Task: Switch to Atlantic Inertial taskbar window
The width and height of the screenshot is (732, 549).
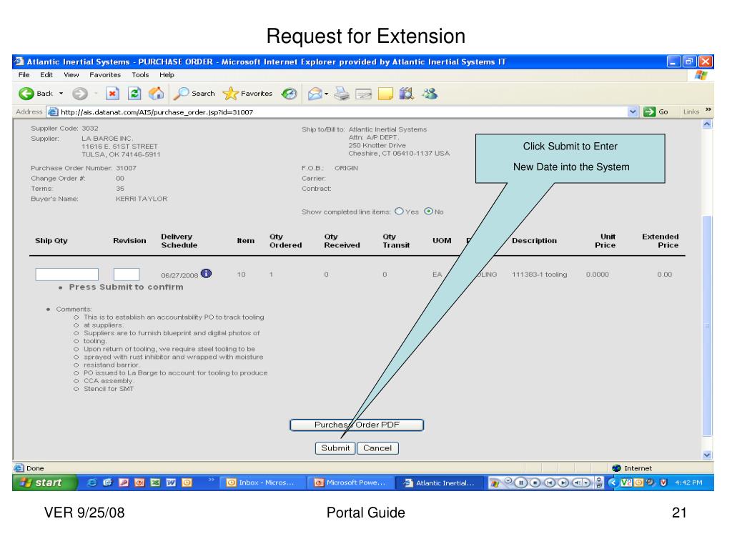Action: pos(440,483)
